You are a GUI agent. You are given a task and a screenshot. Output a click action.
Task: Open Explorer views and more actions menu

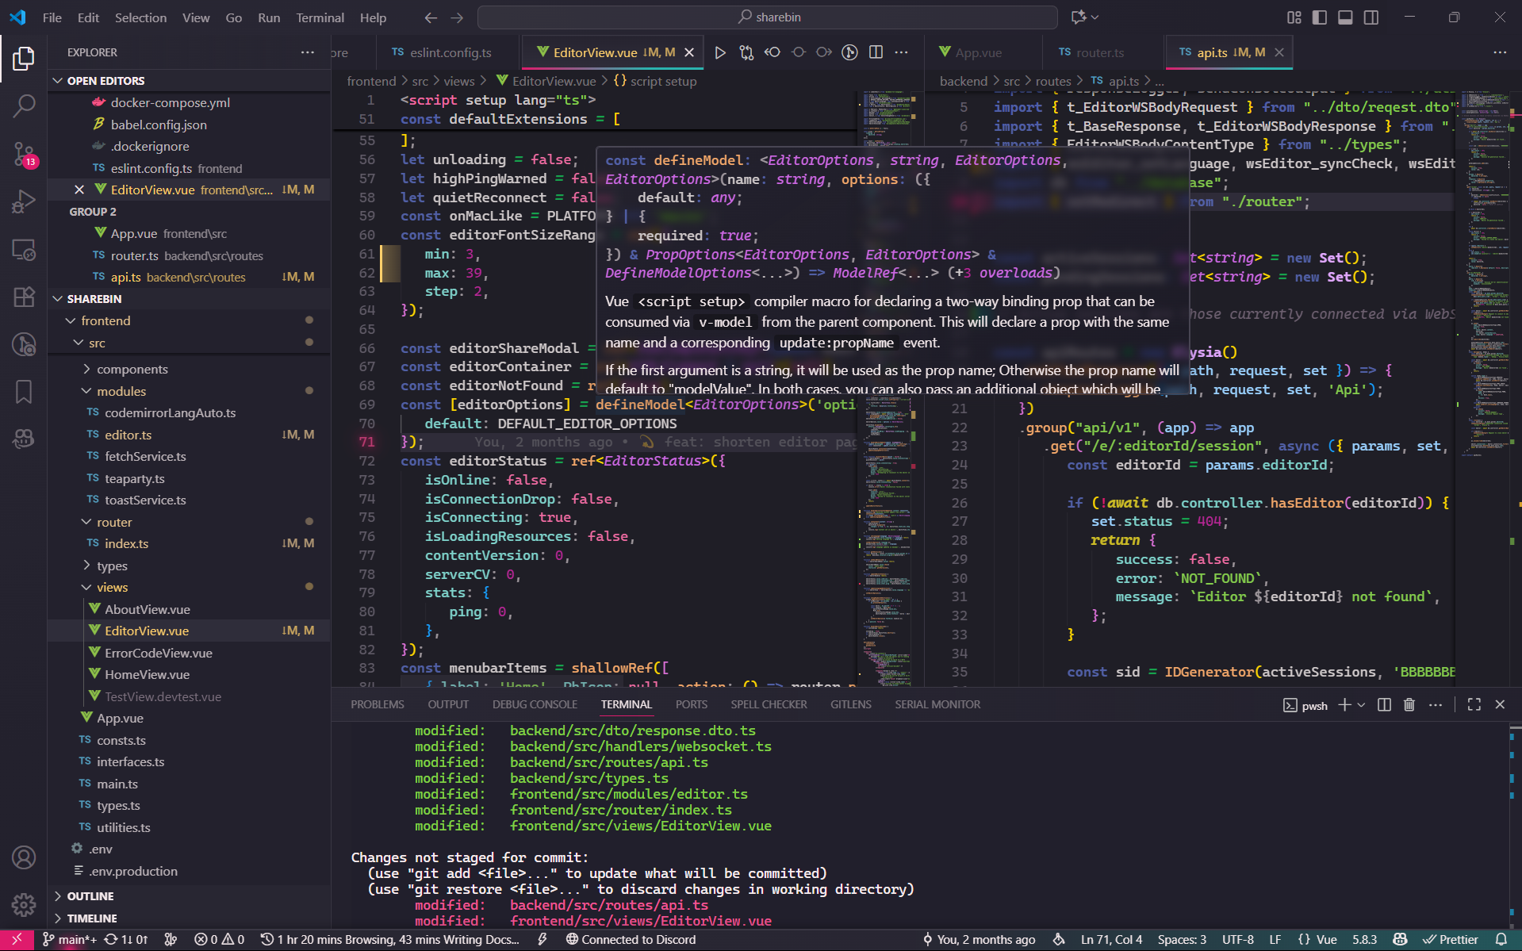[x=308, y=52]
